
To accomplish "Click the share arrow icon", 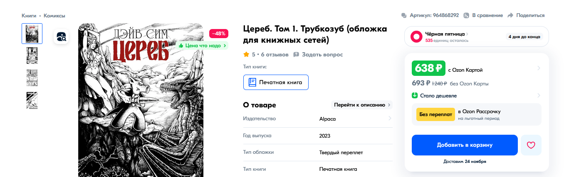I will (510, 15).
